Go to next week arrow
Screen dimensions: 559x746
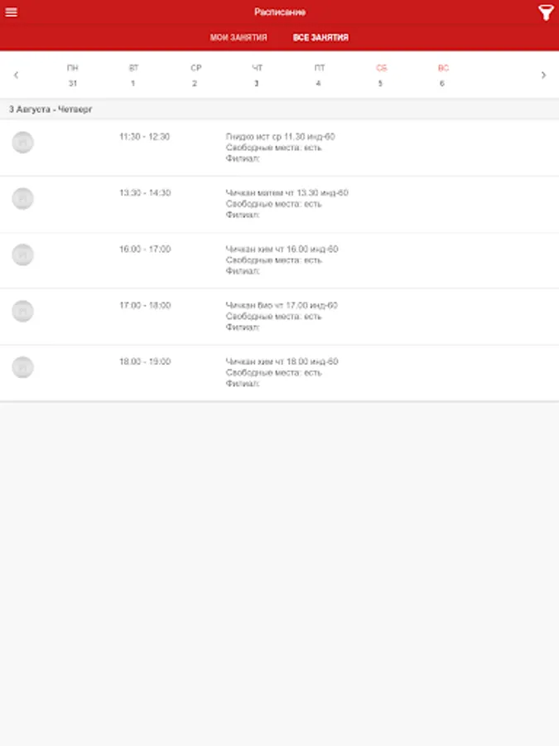(543, 75)
